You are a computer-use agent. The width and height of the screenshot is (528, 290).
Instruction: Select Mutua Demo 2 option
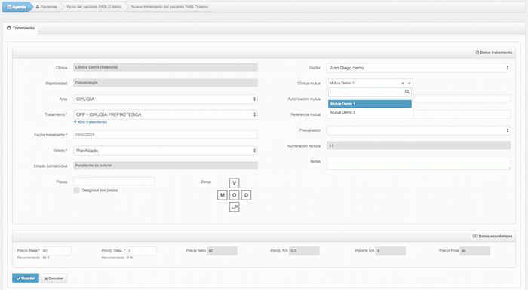[370, 112]
